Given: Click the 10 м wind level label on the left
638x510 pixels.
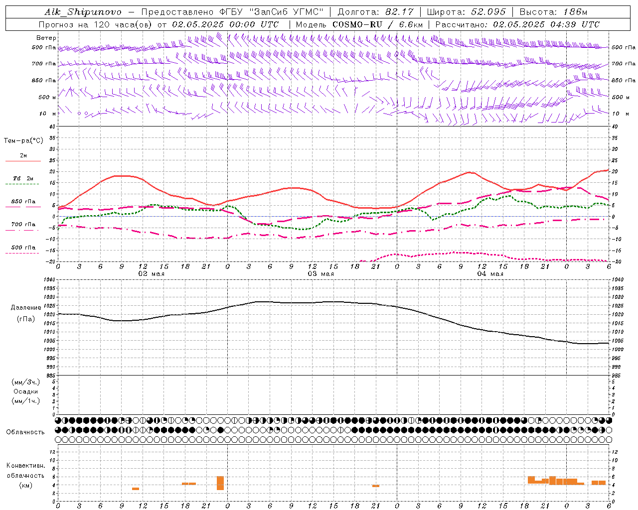Looking at the screenshot, I should point(47,114).
